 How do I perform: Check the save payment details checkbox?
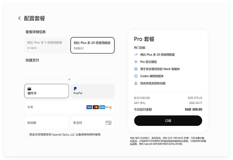pyautogui.click(x=26, y=135)
